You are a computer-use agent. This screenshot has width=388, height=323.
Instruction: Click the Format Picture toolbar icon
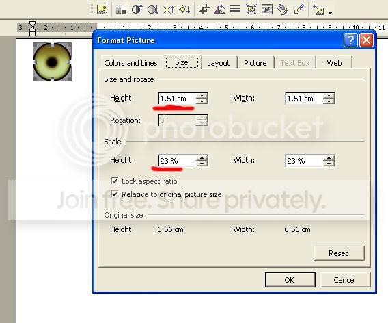283,10
